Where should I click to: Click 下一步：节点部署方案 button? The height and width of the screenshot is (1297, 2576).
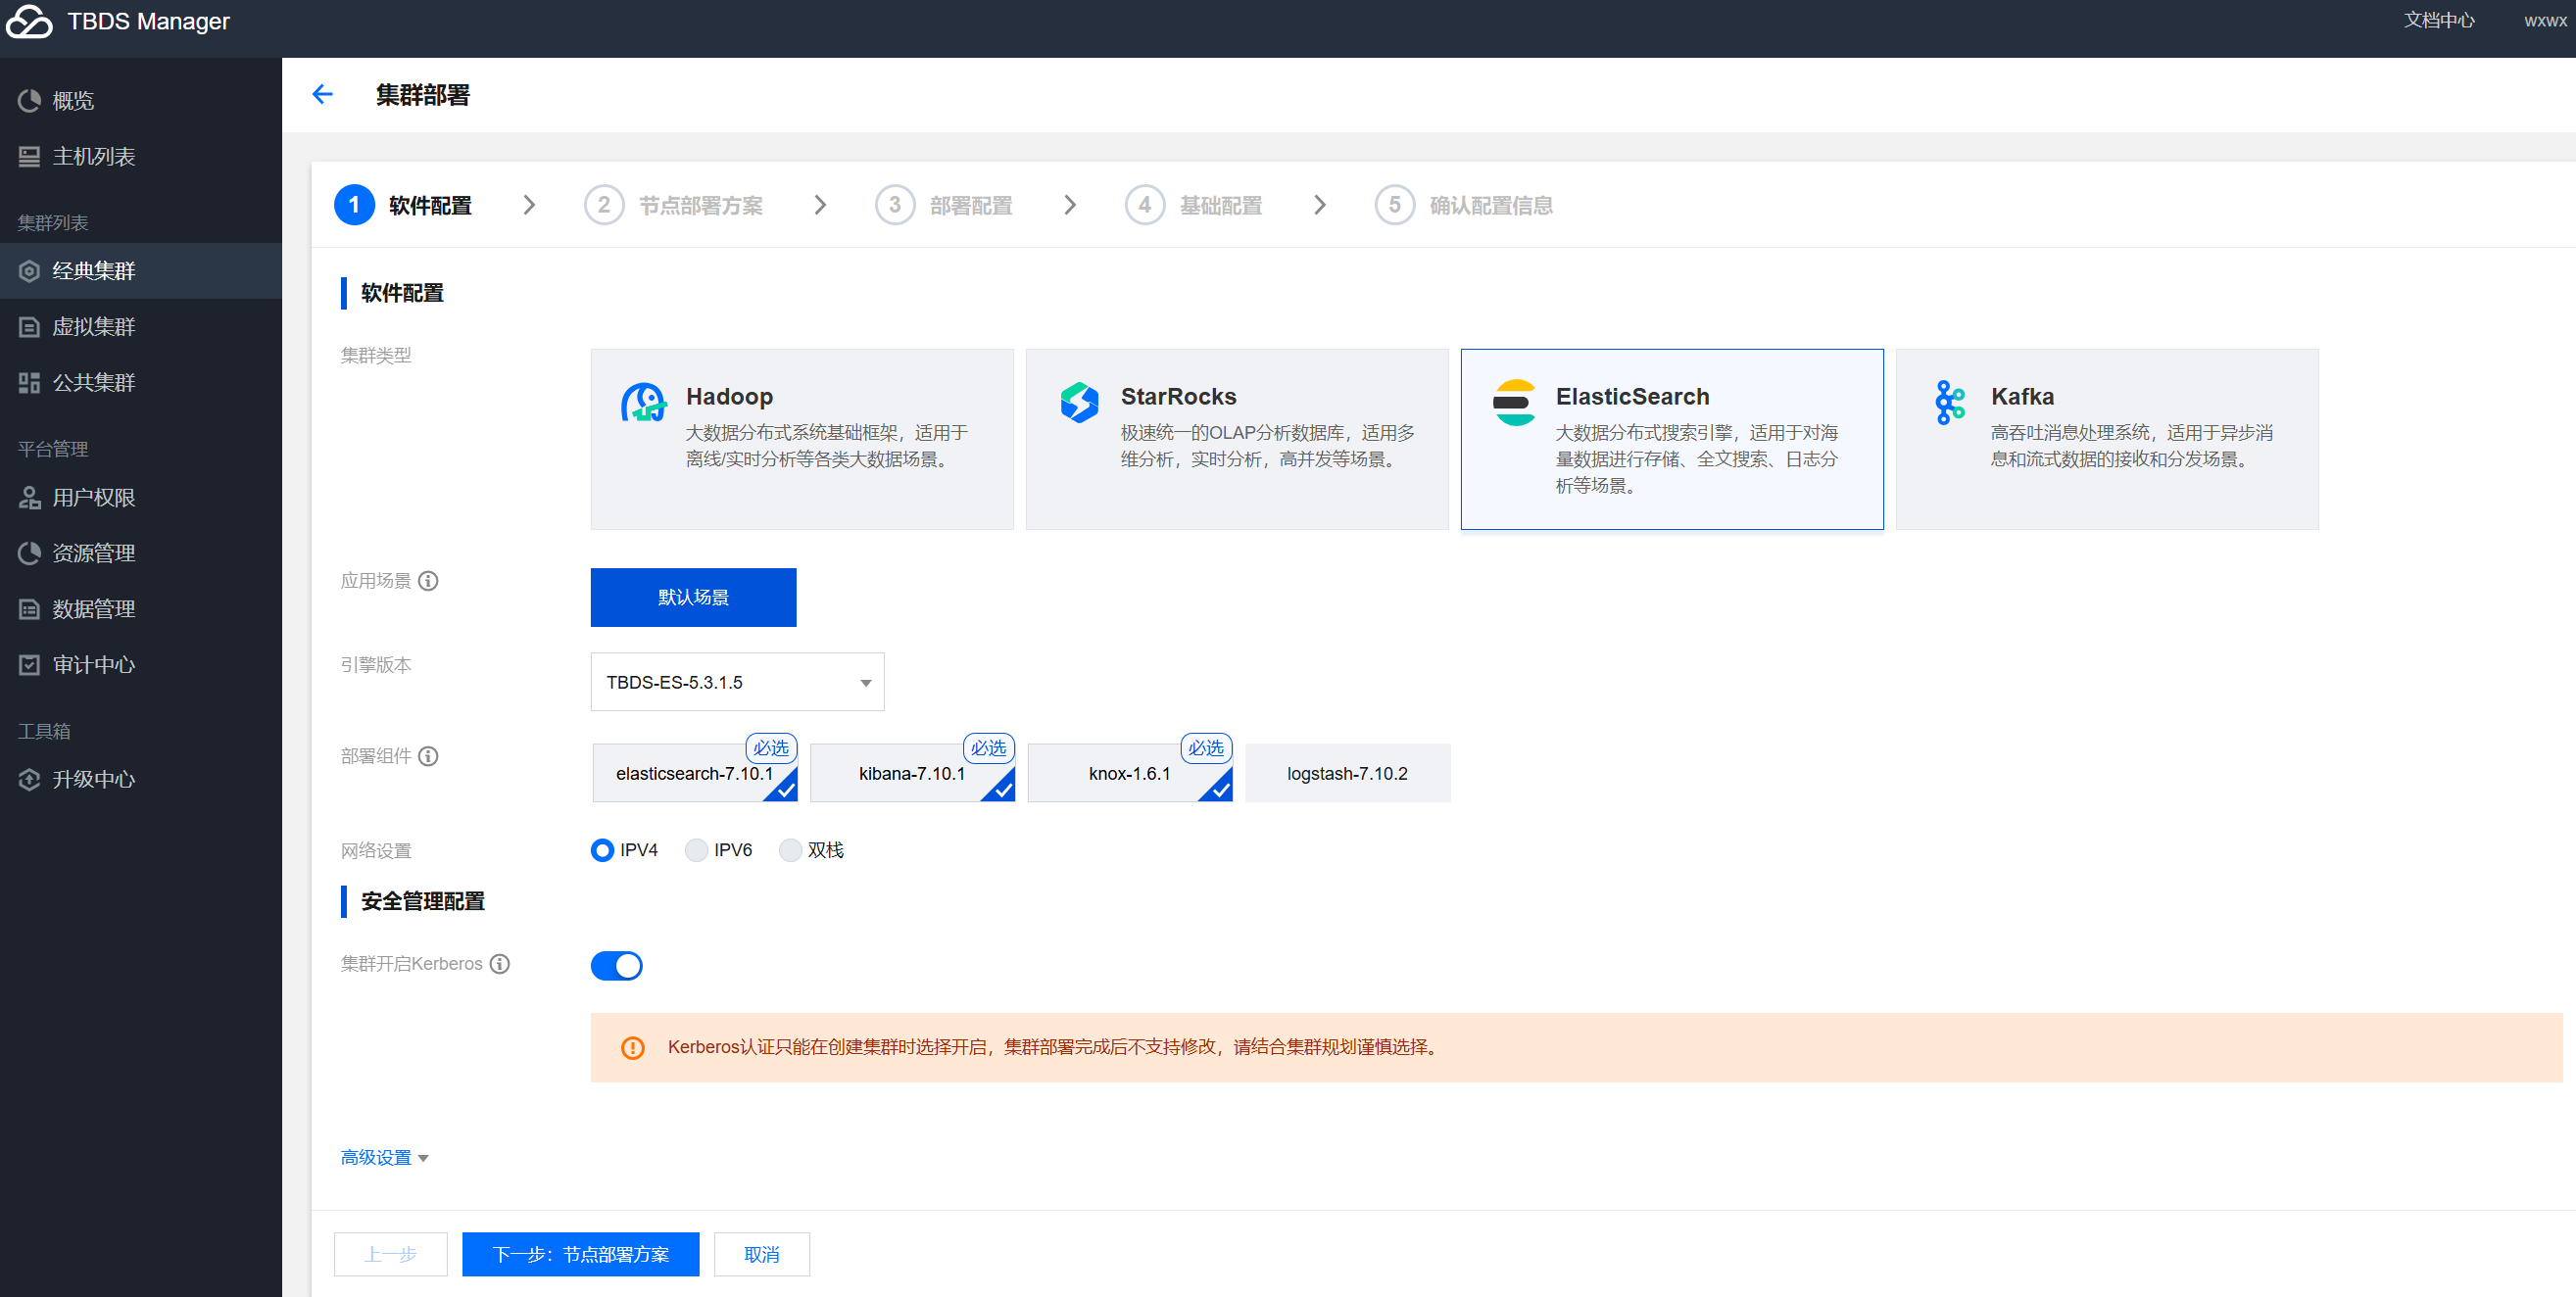coord(580,1254)
